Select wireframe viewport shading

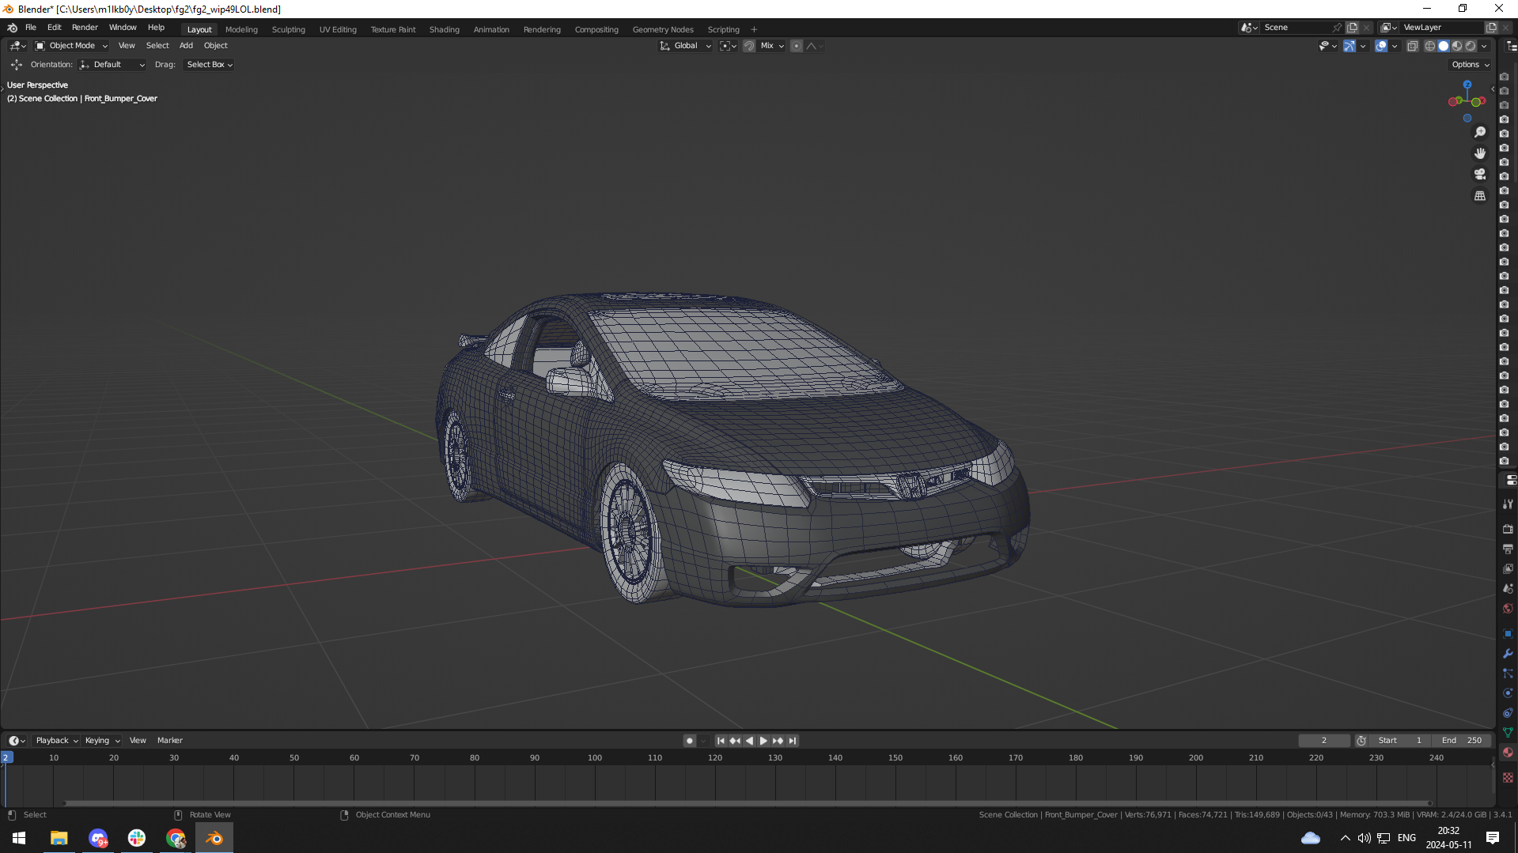[x=1430, y=46]
